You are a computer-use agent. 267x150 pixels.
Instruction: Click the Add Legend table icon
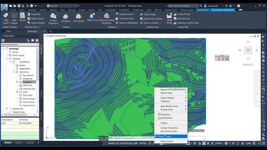(14, 18)
